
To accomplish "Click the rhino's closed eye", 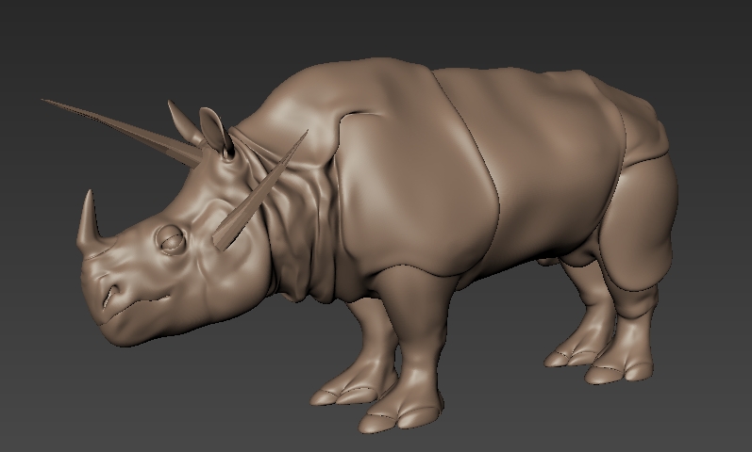I will pyautogui.click(x=172, y=240).
